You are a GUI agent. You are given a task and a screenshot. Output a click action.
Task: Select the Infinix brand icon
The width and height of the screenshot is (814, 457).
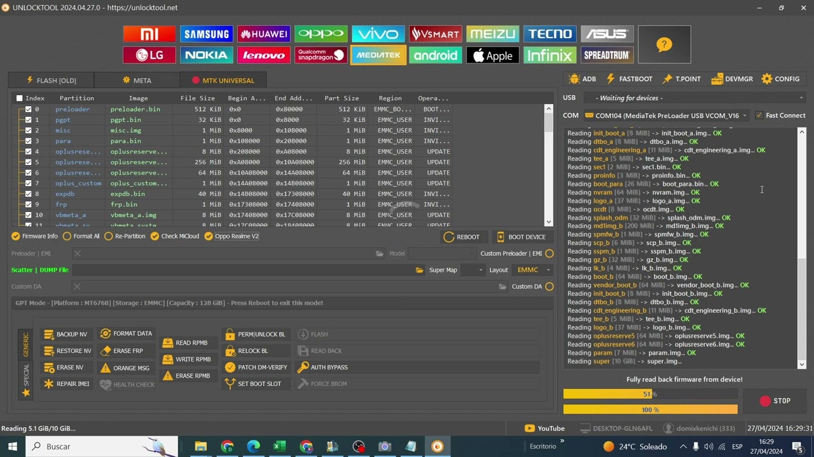tap(550, 55)
